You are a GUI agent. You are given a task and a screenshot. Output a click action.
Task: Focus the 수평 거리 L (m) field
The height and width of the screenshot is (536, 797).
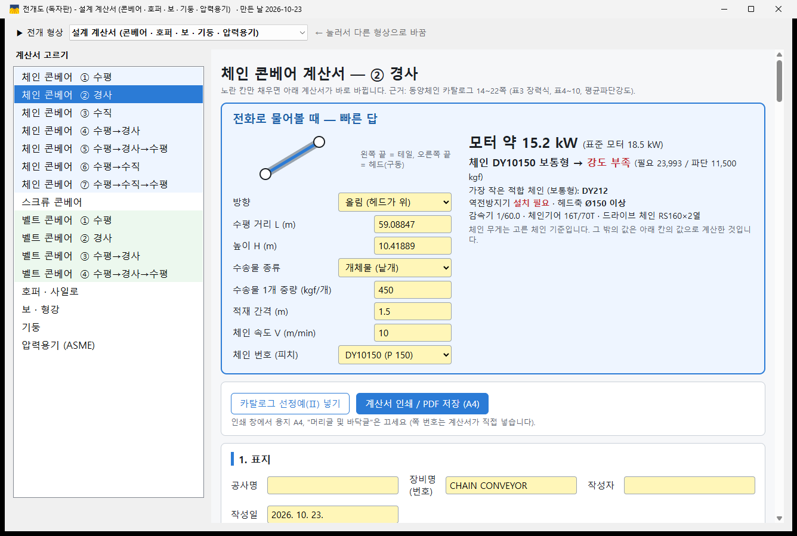[413, 224]
